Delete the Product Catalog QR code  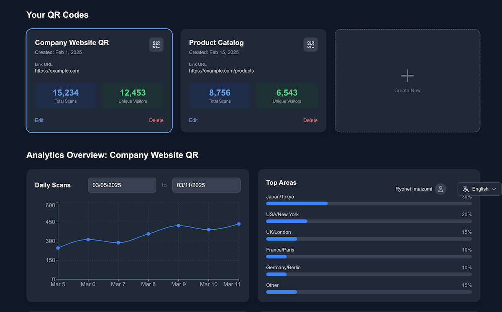[x=310, y=120]
